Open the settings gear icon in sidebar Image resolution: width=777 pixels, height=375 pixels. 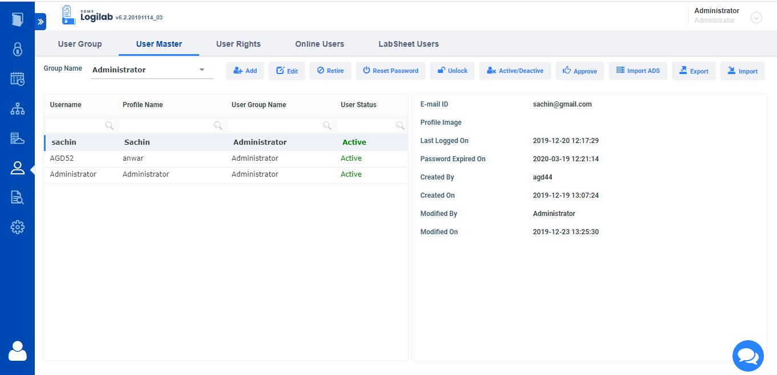(x=17, y=227)
